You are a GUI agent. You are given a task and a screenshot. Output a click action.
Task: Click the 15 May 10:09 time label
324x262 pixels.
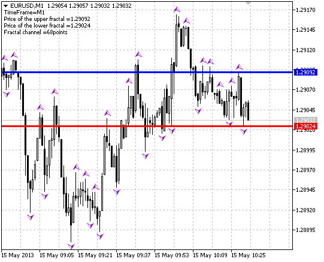(x=210, y=255)
